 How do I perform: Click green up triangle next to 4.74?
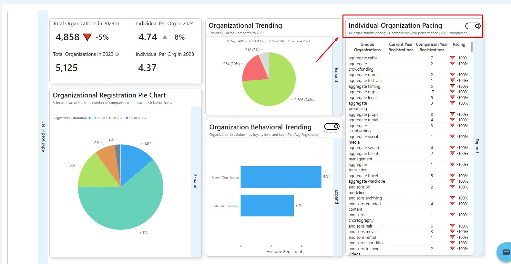(x=165, y=37)
